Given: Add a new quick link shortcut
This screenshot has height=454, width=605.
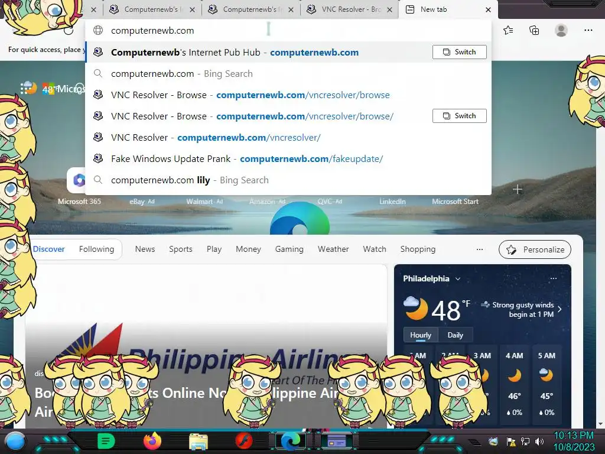Looking at the screenshot, I should tap(518, 190).
